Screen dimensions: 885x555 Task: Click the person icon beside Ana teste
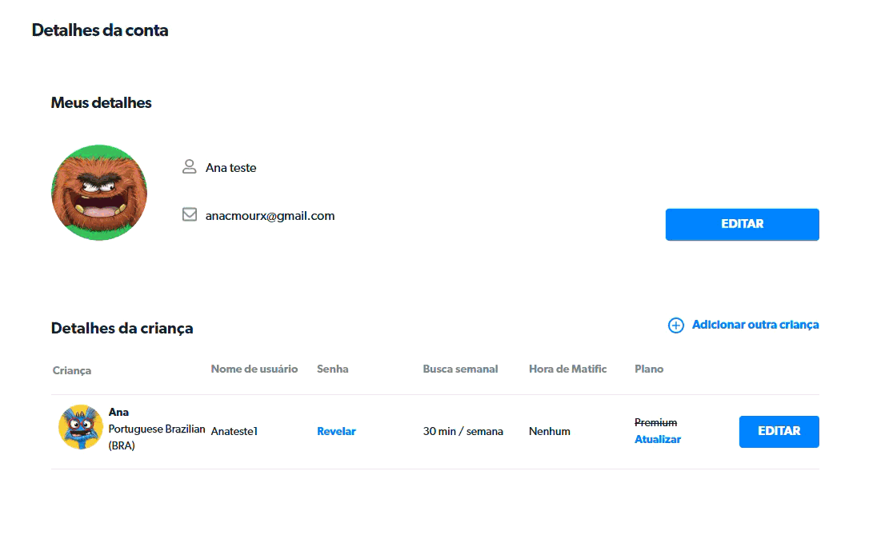tap(190, 167)
